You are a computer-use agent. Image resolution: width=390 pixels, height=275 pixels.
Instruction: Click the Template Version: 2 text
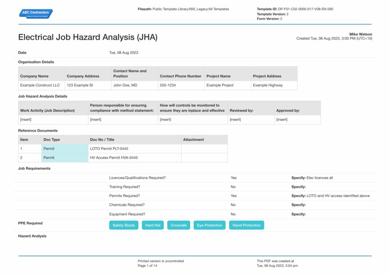tap(273, 14)
